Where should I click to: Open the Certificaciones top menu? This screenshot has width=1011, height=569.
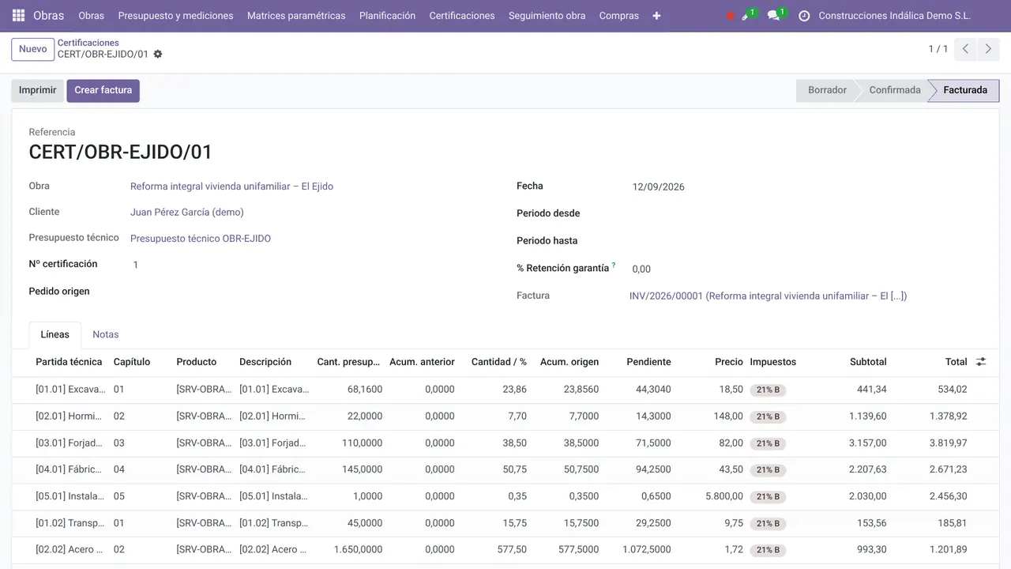point(462,16)
